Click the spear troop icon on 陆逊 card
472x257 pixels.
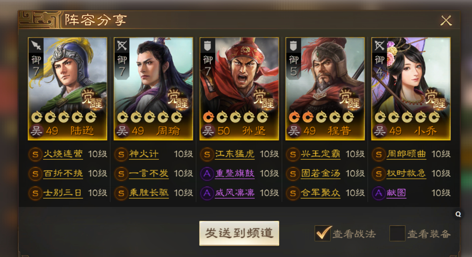pyautogui.click(x=36, y=45)
